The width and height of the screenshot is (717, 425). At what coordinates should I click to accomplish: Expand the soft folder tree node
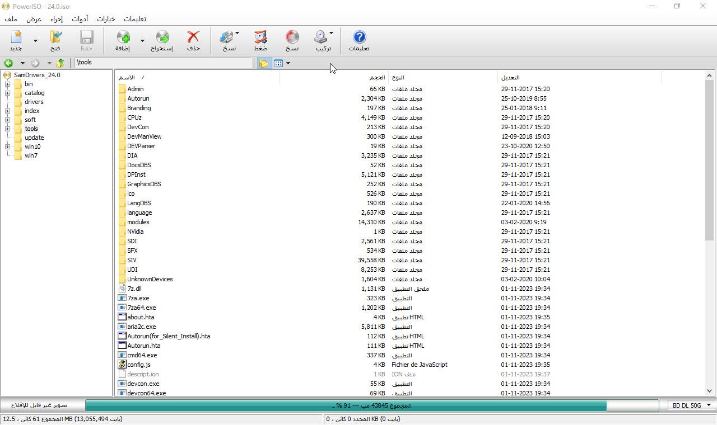coord(8,120)
